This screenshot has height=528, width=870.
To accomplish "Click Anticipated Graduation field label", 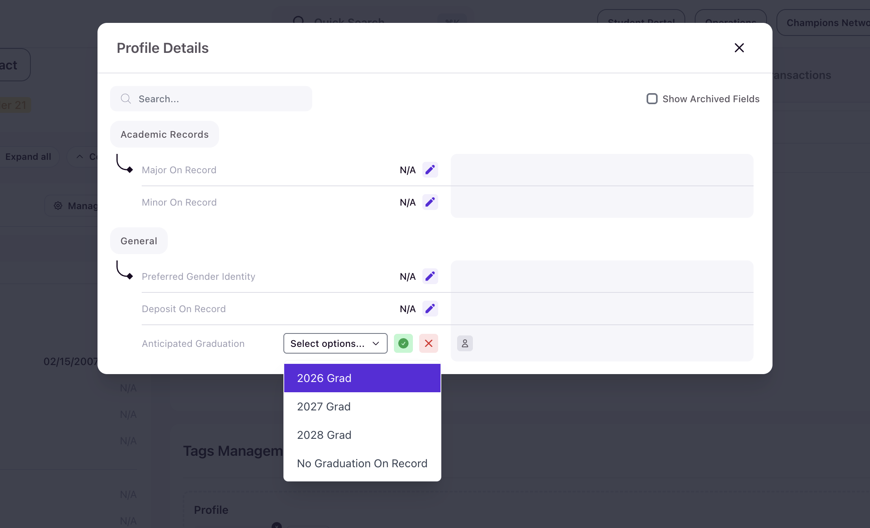I will click(x=193, y=343).
